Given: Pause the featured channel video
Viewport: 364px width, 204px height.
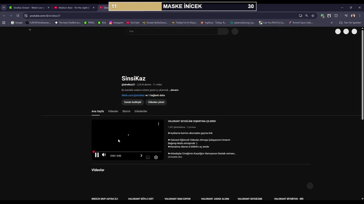Looking at the screenshot, I should (97, 155).
